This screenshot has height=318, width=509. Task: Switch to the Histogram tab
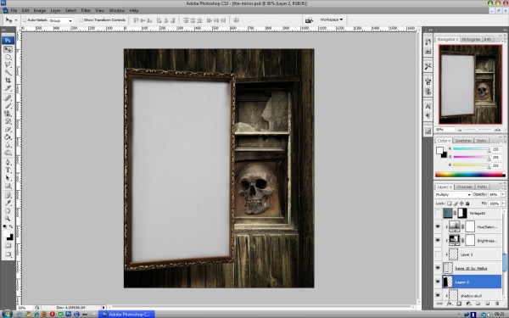tap(471, 39)
